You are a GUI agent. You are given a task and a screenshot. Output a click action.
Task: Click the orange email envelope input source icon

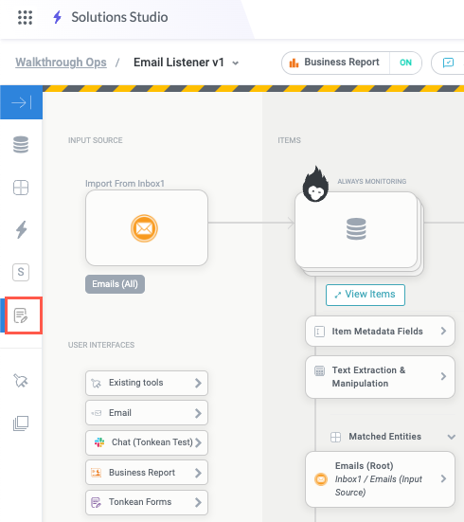pos(144,228)
